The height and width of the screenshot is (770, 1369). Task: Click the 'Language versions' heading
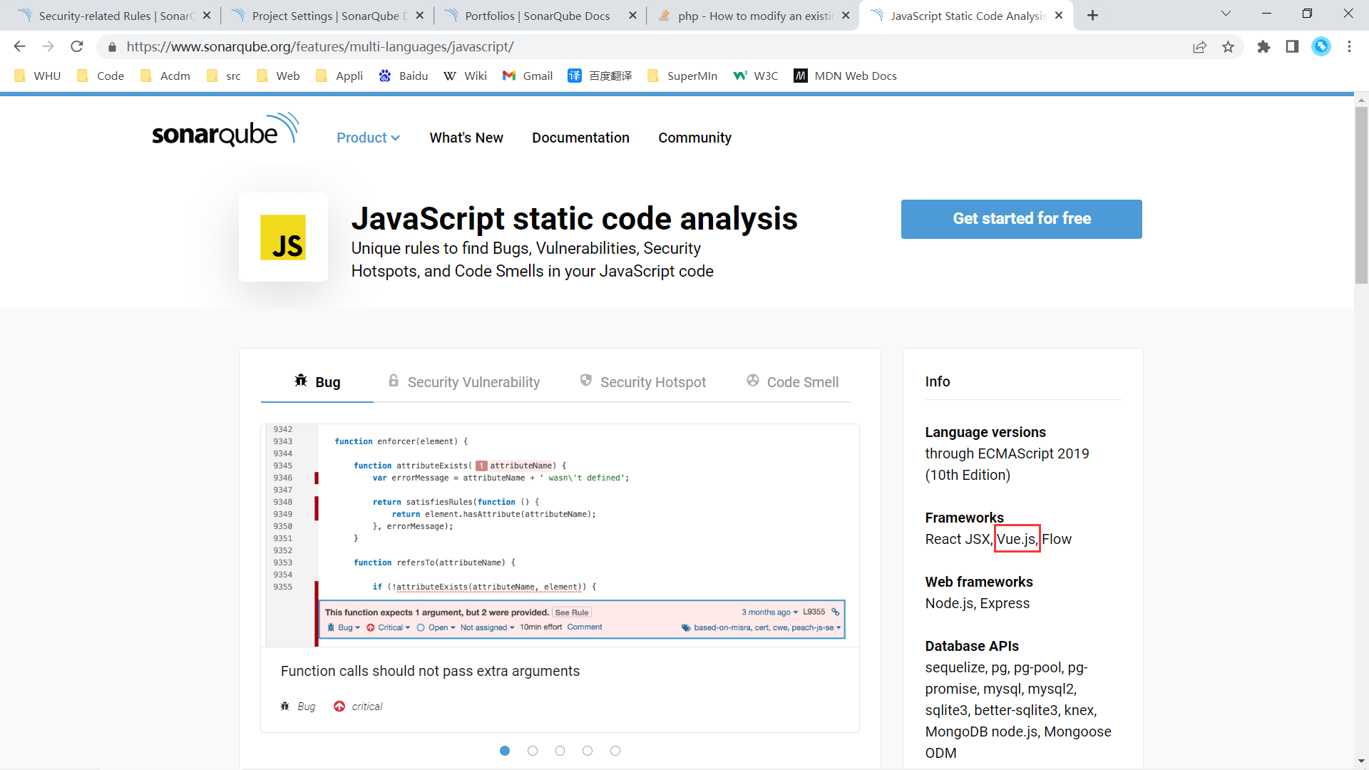tap(985, 432)
